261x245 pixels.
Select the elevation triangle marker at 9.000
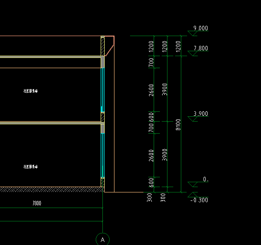click(x=192, y=33)
